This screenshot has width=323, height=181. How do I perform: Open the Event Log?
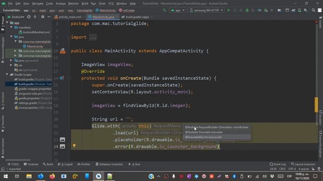(x=278, y=164)
